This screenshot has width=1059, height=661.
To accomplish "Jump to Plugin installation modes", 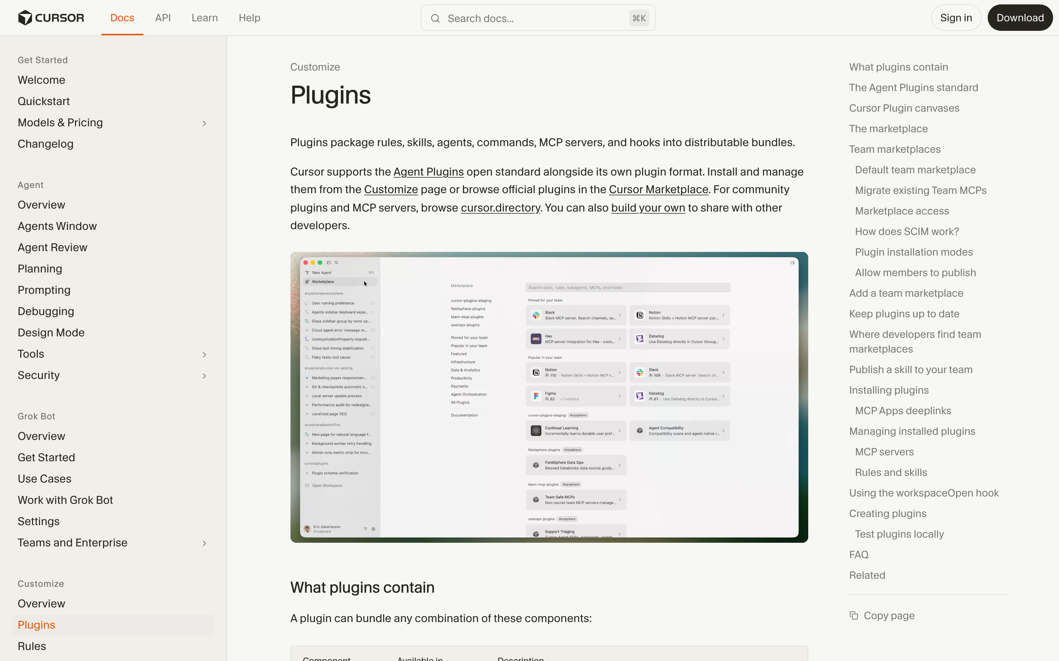I will click(x=914, y=252).
